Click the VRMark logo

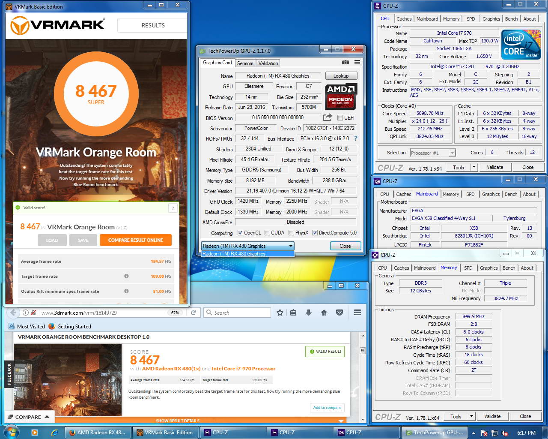57,25
